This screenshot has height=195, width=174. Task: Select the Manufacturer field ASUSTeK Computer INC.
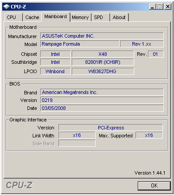tap(102, 36)
